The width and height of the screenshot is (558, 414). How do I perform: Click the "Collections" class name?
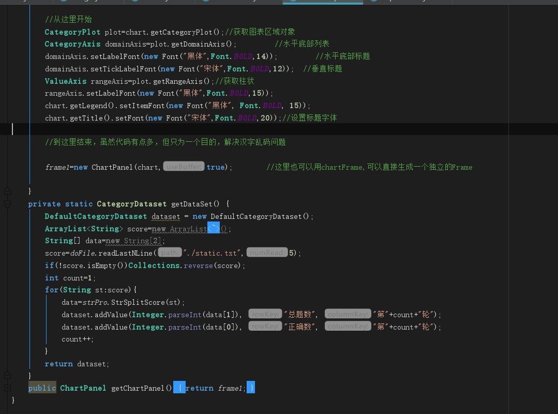pos(154,265)
